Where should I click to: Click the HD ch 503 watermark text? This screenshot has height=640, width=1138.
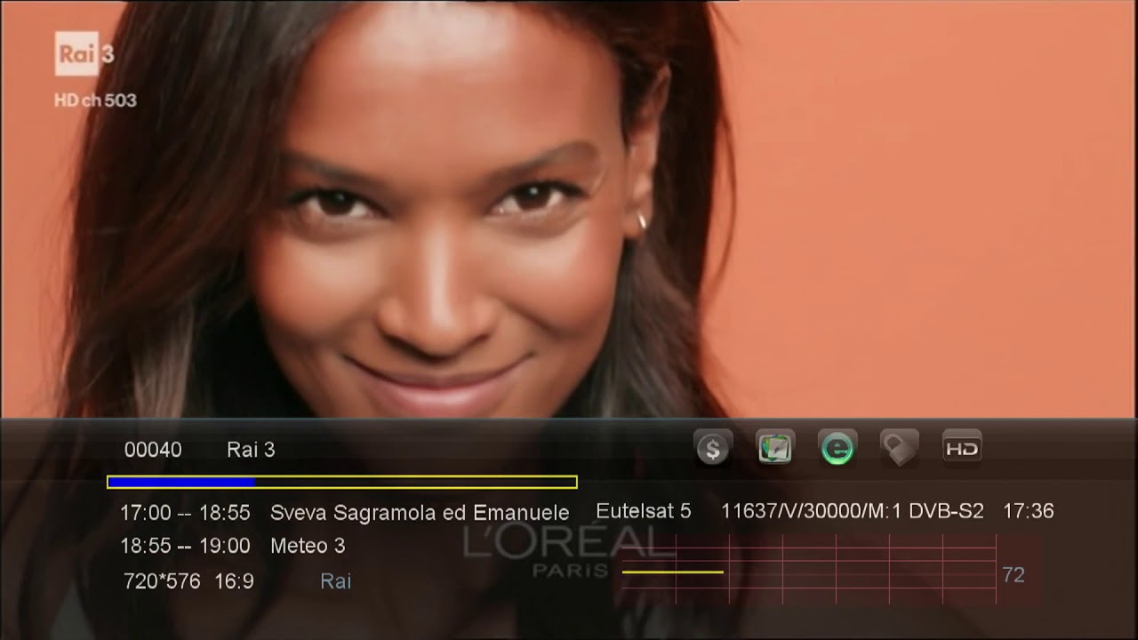tap(95, 100)
